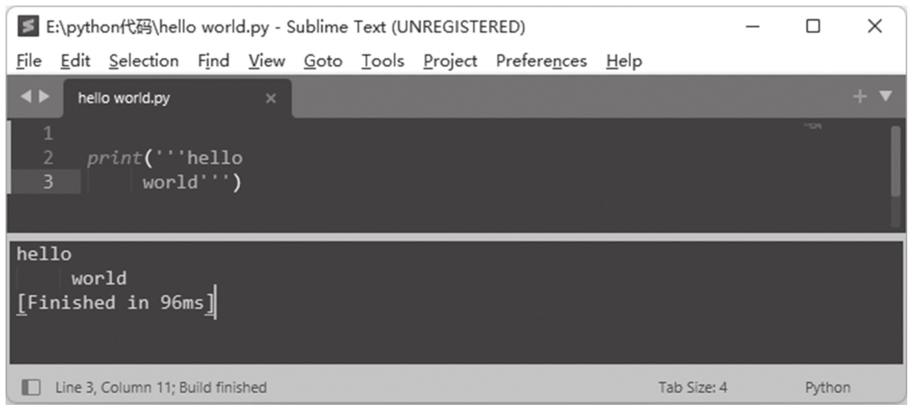Open the tab list dropdown arrow

885,97
